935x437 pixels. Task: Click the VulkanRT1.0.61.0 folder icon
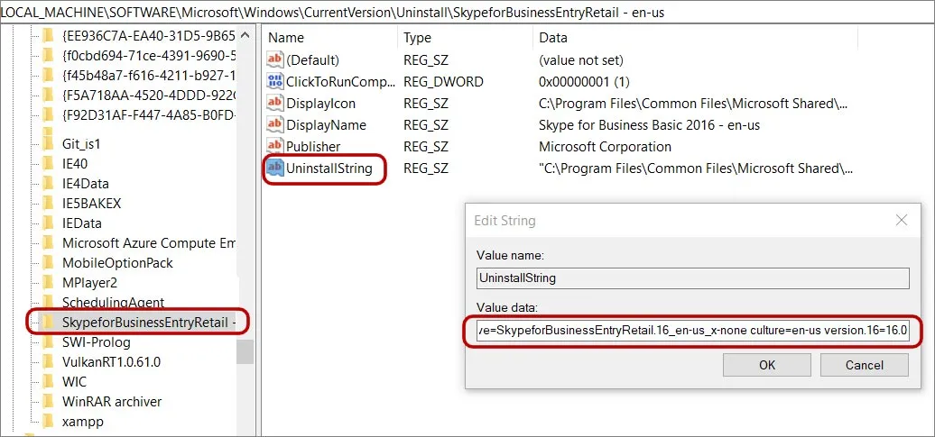click(49, 362)
